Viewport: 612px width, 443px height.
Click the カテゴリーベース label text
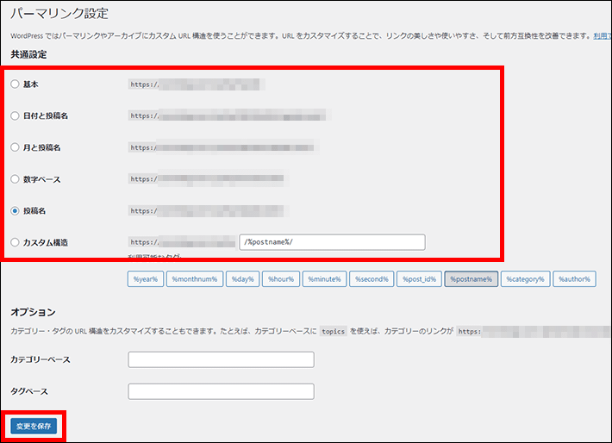41,360
